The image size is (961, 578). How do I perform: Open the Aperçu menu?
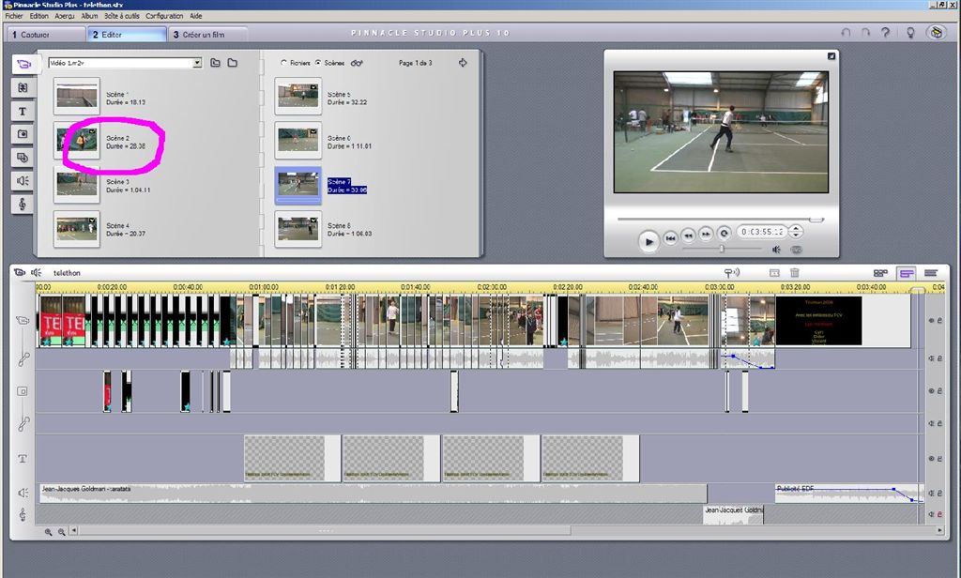65,16
